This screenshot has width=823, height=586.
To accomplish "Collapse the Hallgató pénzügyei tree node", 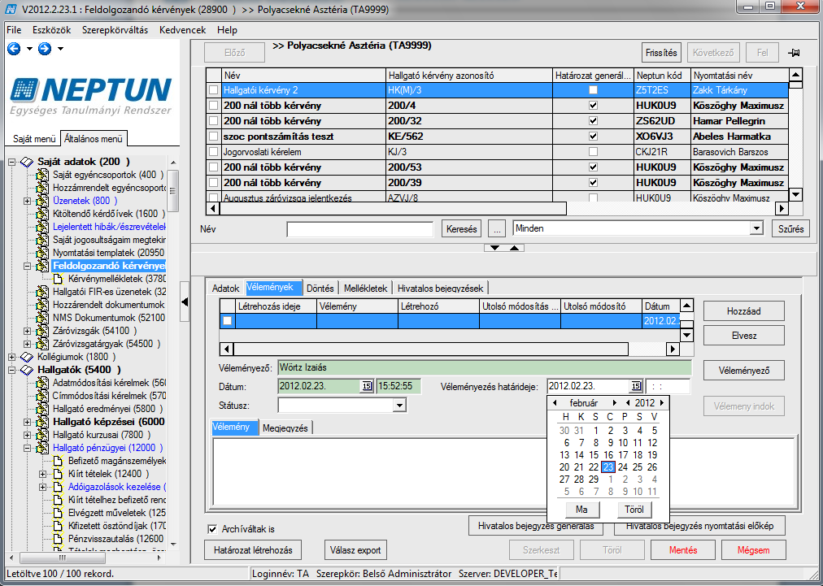I will tap(28, 449).
